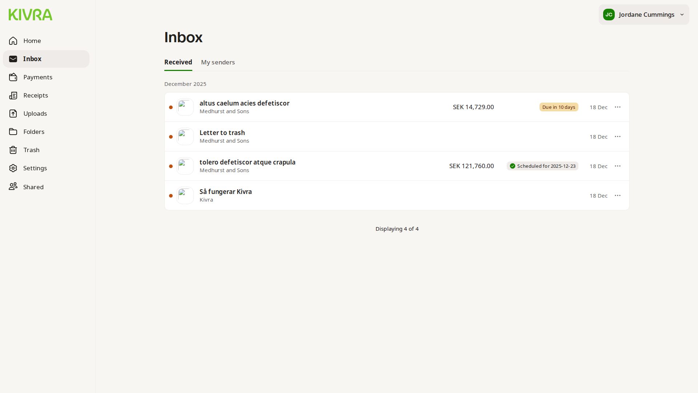Open the Inbox menu item
698x393 pixels.
(32, 59)
